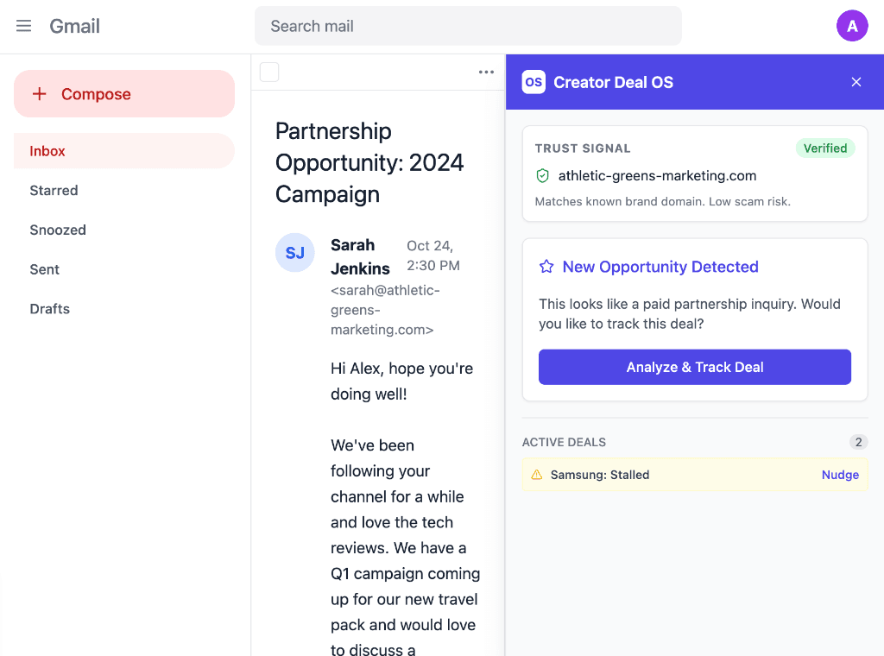Collapse the Creator Deal OS panel with the X
Viewport: 884px width, 656px height.
[x=856, y=82]
